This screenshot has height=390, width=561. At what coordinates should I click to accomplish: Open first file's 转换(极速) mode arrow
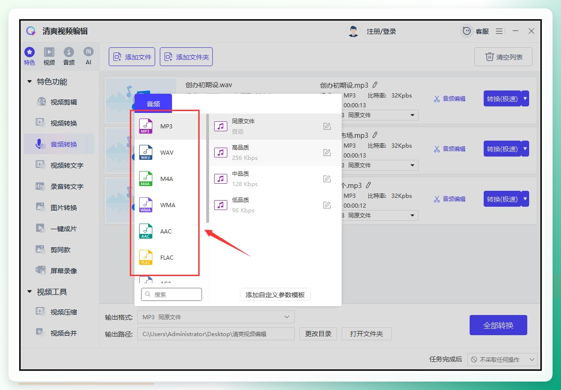pos(525,98)
